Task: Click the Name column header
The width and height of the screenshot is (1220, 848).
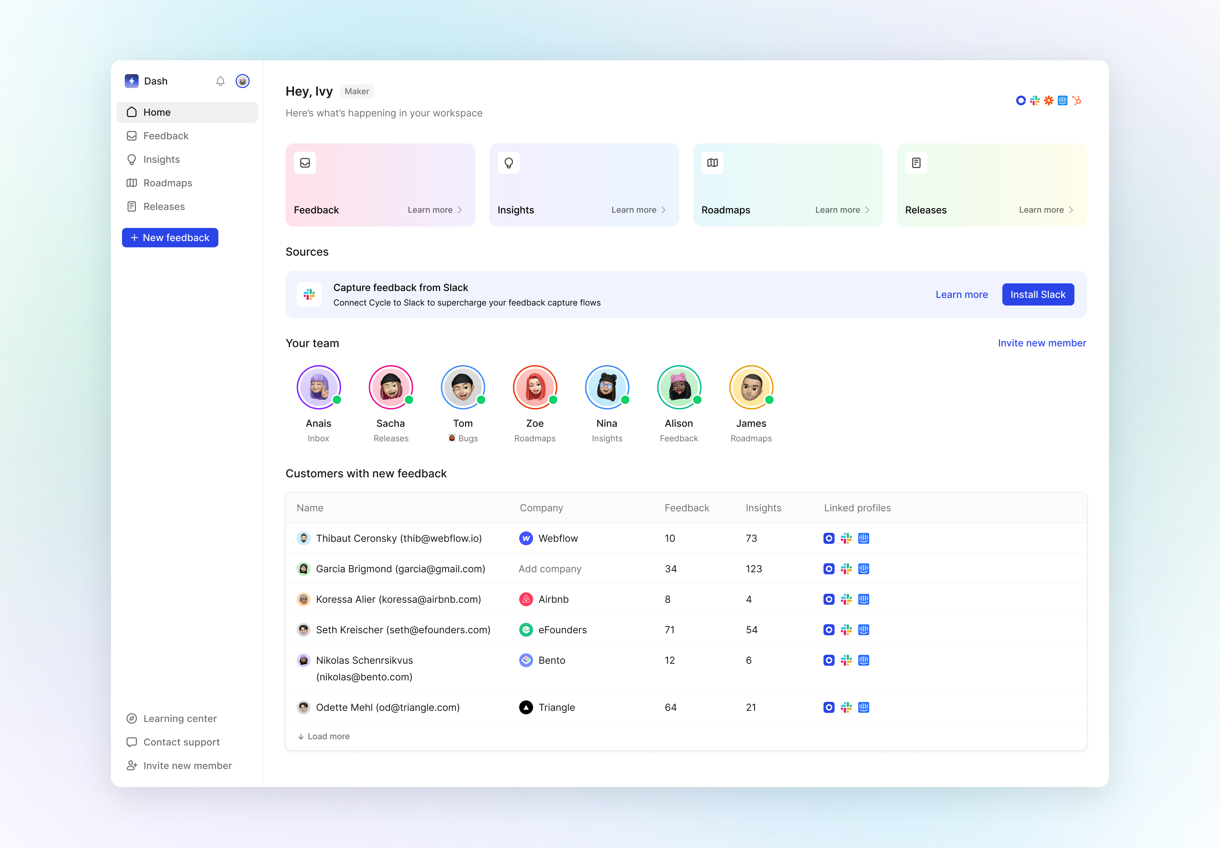Action: (x=310, y=508)
